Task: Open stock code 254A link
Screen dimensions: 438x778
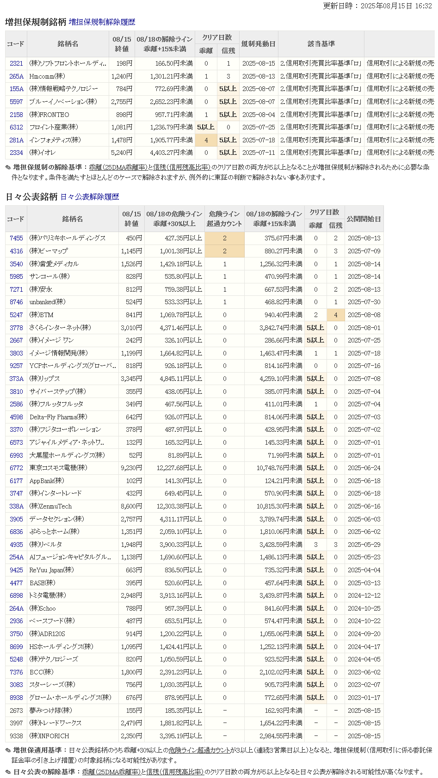Action: coord(16,557)
